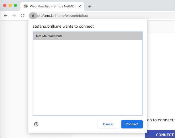
Task: Cancel the device connection dialog
Action: 108,124
